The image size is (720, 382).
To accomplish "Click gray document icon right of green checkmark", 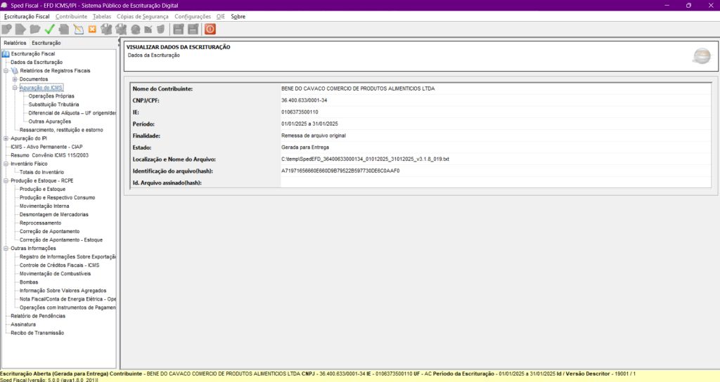I will 64,29.
